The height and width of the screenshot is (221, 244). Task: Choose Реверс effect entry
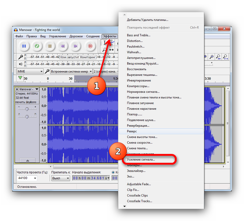tap(161, 131)
